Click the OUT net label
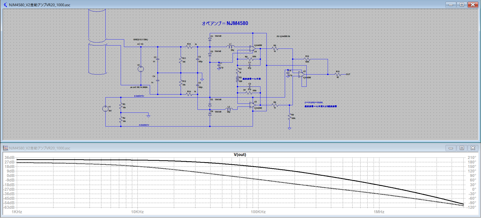 click(x=348, y=74)
